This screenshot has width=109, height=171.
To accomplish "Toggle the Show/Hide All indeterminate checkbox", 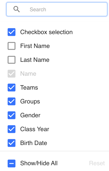I will (x=12, y=163).
